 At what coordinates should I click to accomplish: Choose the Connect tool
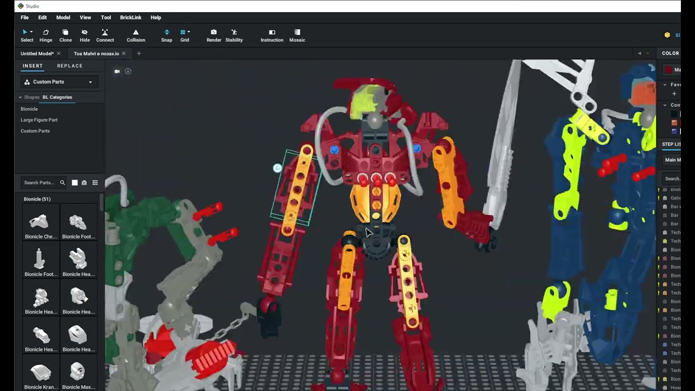tap(105, 36)
